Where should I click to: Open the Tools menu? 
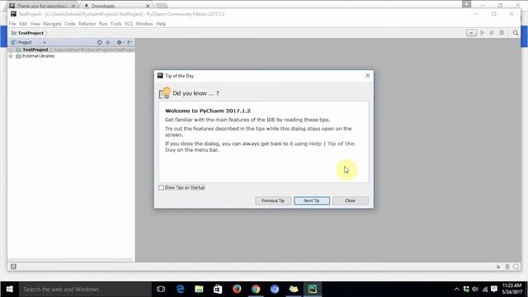[x=115, y=24]
